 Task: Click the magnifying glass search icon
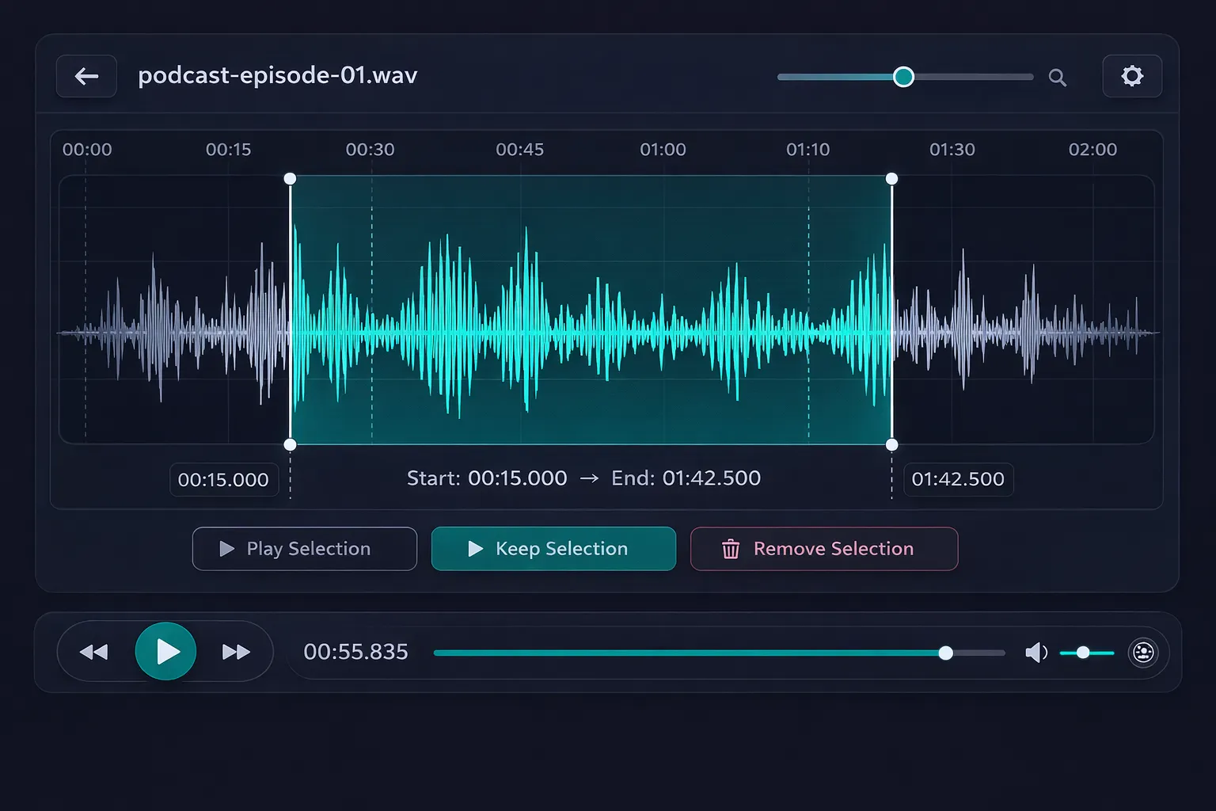(1058, 78)
